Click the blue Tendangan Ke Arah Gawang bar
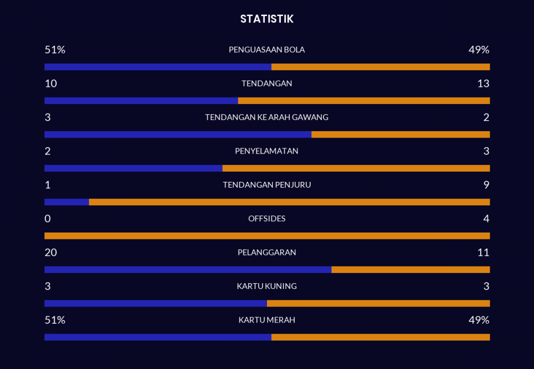The width and height of the screenshot is (534, 369). pyautogui.click(x=177, y=134)
